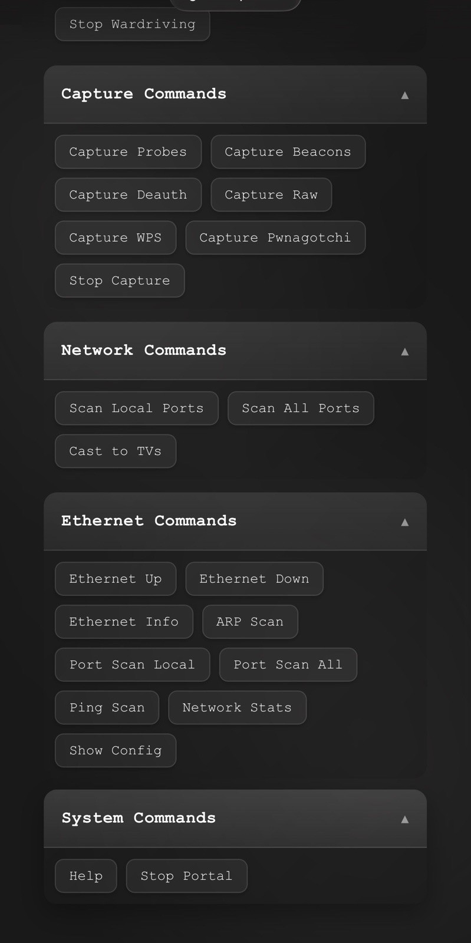Capture Pwnagotchi traffic
Viewport: 471px width, 943px height.
click(x=275, y=238)
